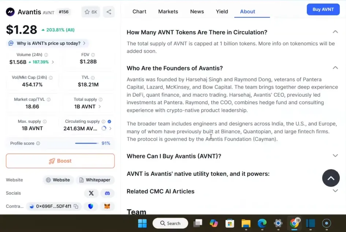The width and height of the screenshot is (346, 232).
Task: Open Task View in taskbar
Action: 198,223
